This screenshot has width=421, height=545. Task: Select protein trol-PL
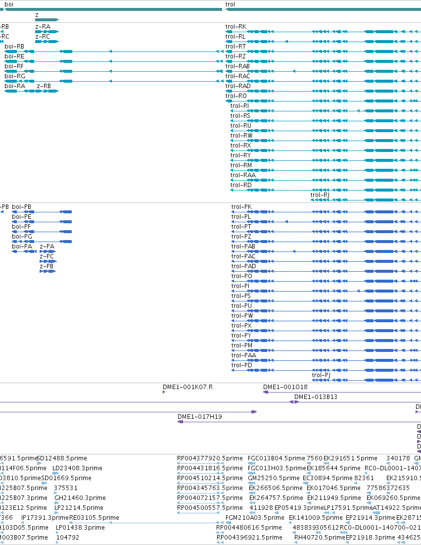(326, 222)
